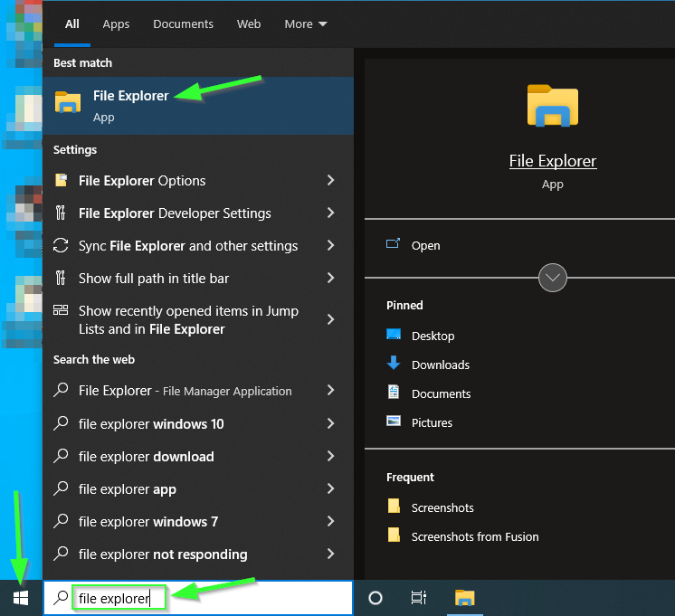This screenshot has height=616, width=675.
Task: Open the pinned Documents folder
Action: (441, 393)
